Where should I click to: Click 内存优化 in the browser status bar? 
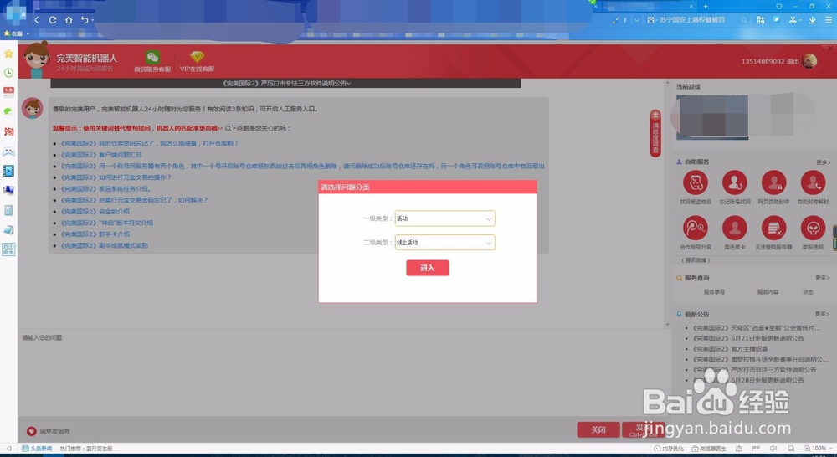pos(669,449)
